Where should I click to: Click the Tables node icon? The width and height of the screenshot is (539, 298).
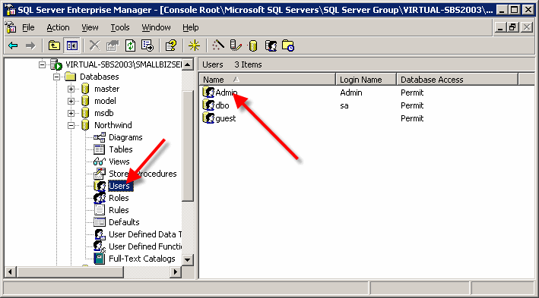click(x=100, y=149)
